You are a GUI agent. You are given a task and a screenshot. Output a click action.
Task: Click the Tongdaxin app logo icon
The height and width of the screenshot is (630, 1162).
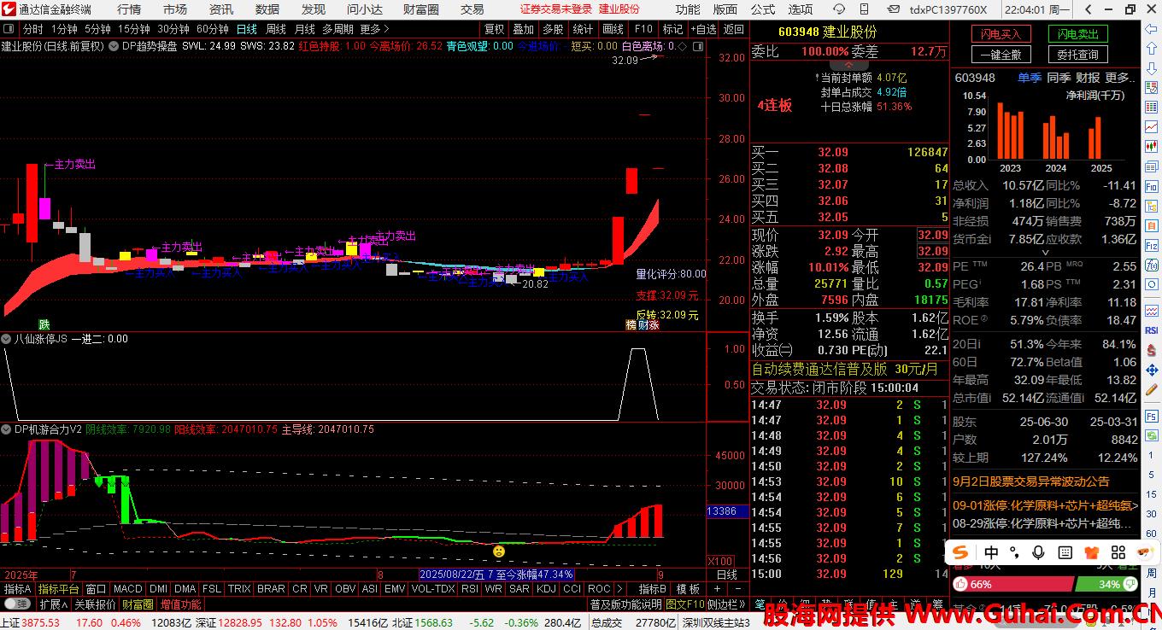coord(9,9)
